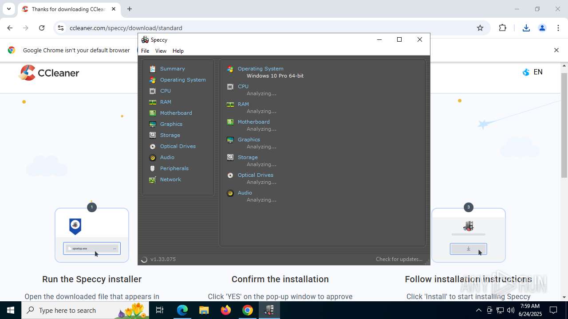Image resolution: width=568 pixels, height=319 pixels.
Task: Click Check for updates link in Speccy
Action: 399,259
